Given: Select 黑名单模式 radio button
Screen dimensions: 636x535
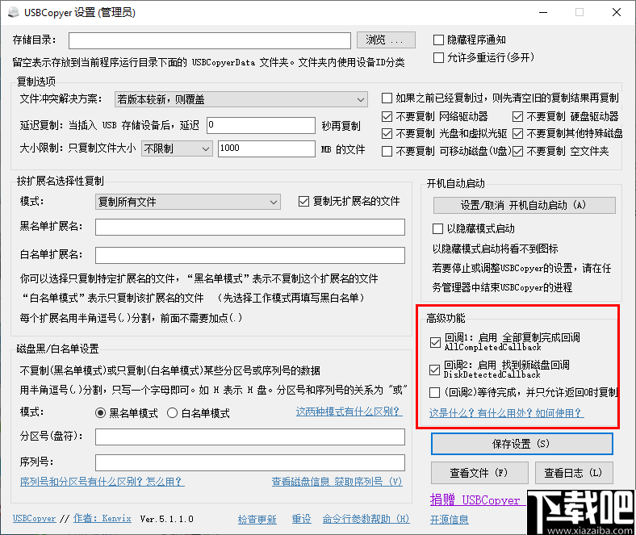Looking at the screenshot, I should [100, 413].
